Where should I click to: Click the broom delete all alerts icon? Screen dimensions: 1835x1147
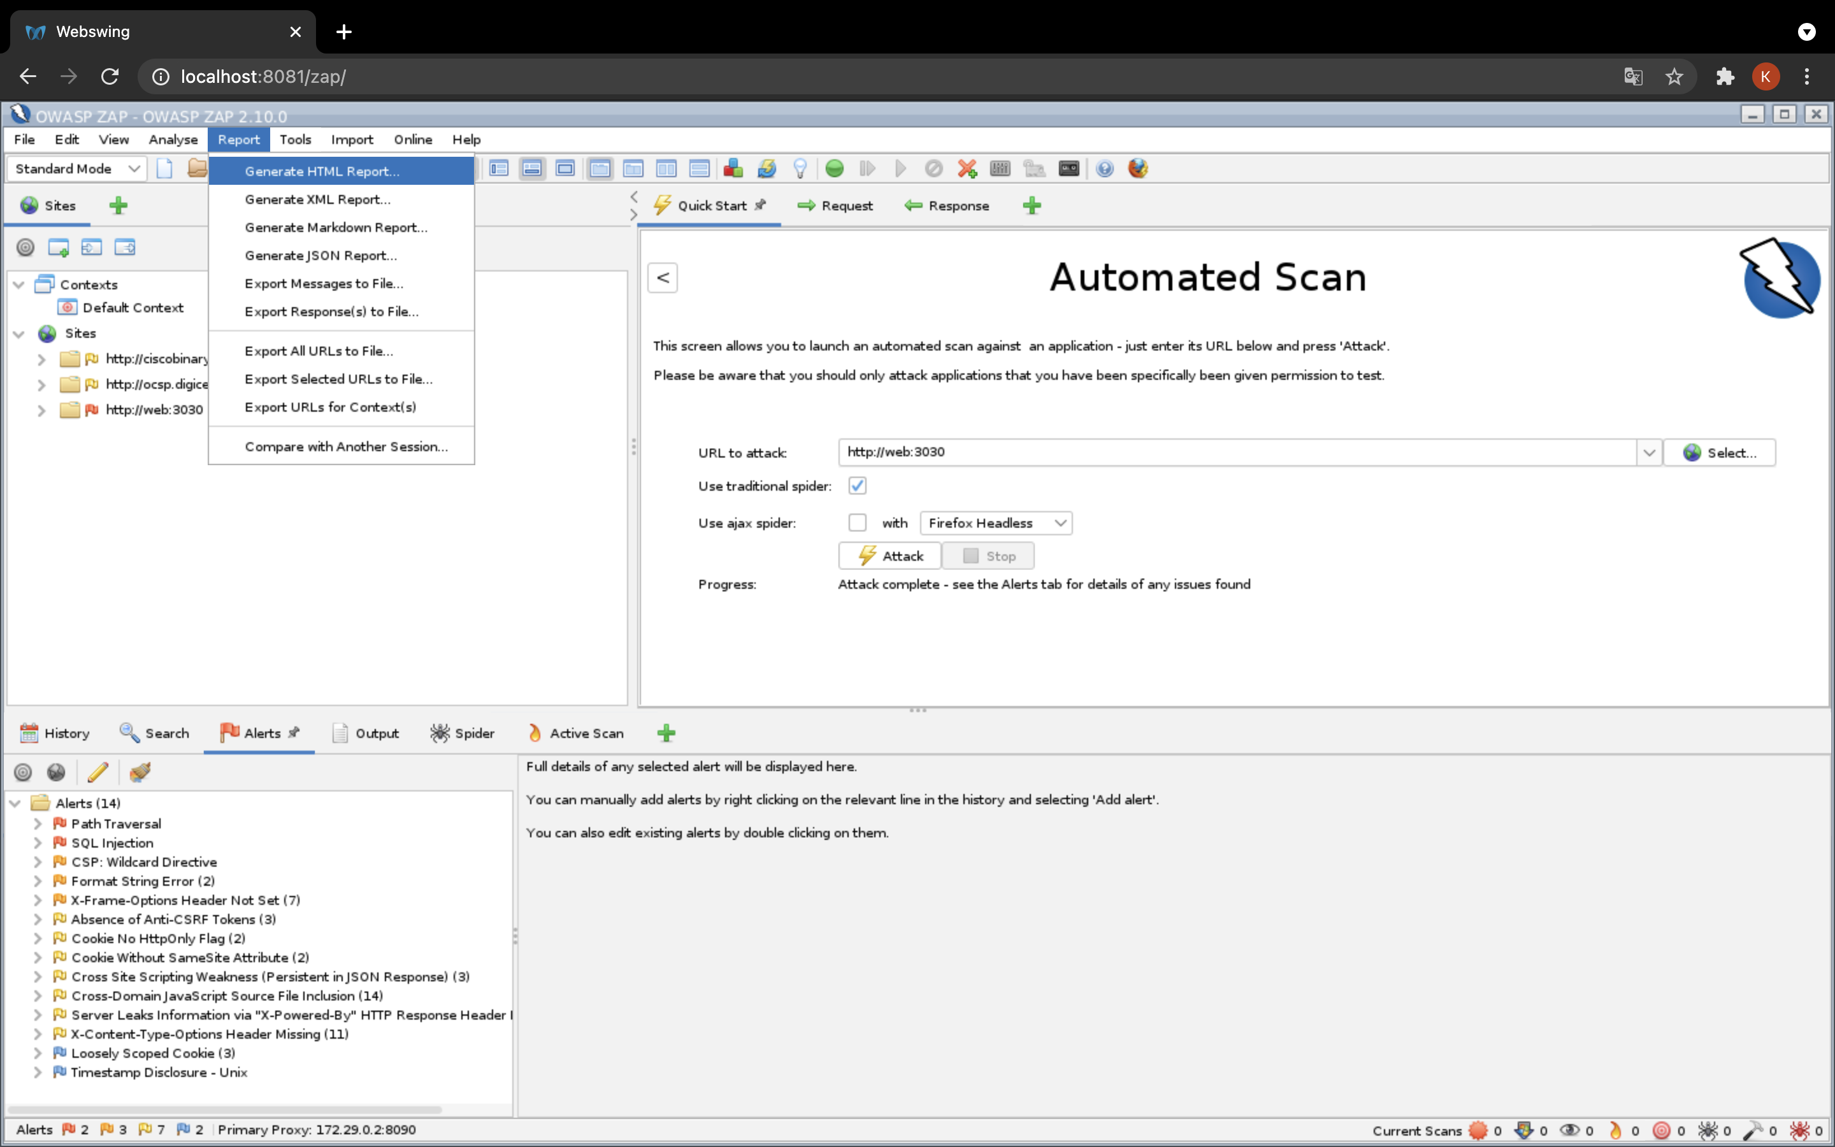[140, 772]
